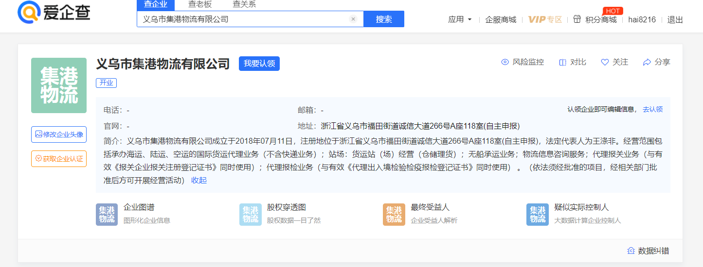Click the 关注 heart icon
Viewport: 703px width, 267px height.
[x=605, y=62]
